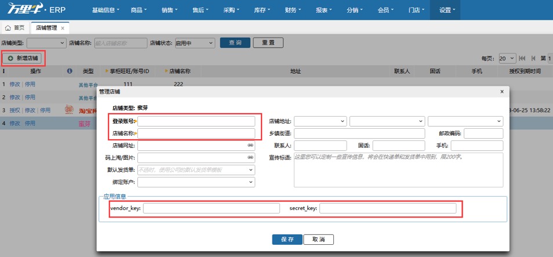Click the Taobao icon in row 3
Viewport: 553px width, 257px height.
pos(69,110)
